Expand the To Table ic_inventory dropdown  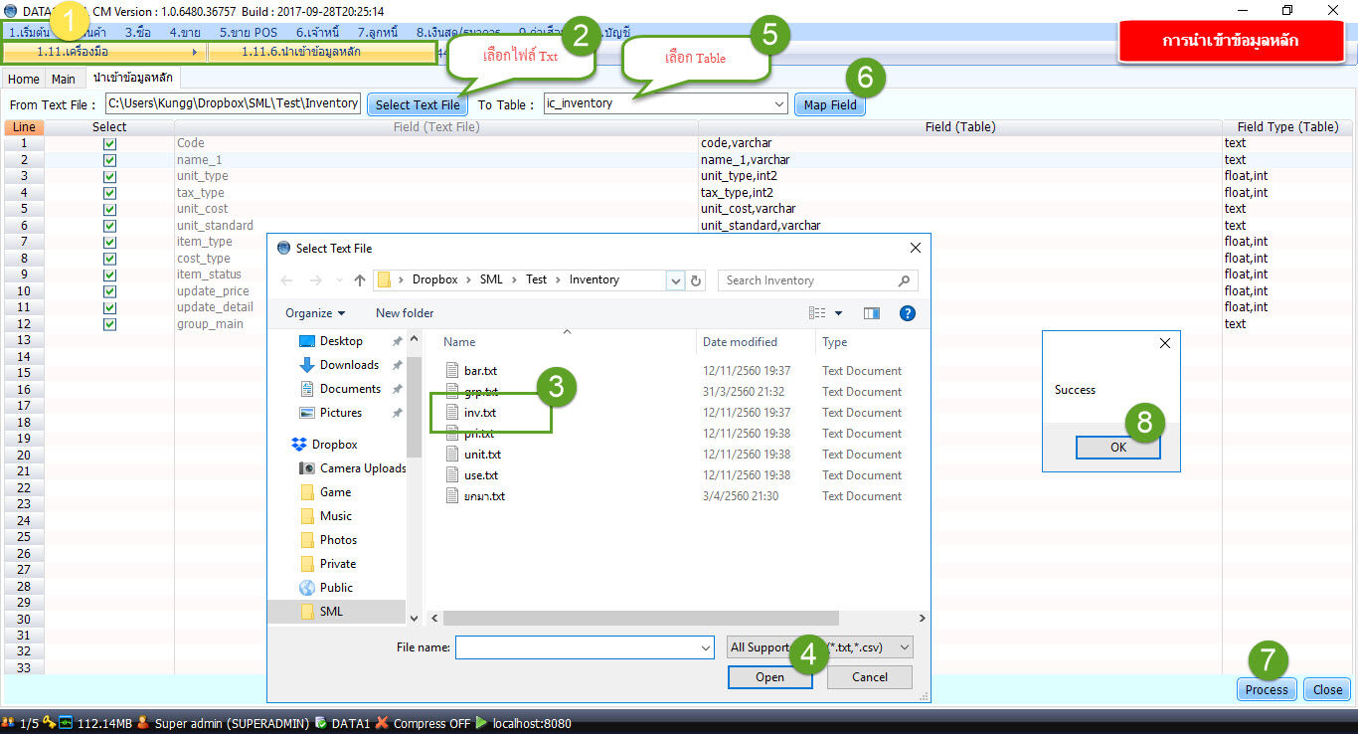click(778, 104)
